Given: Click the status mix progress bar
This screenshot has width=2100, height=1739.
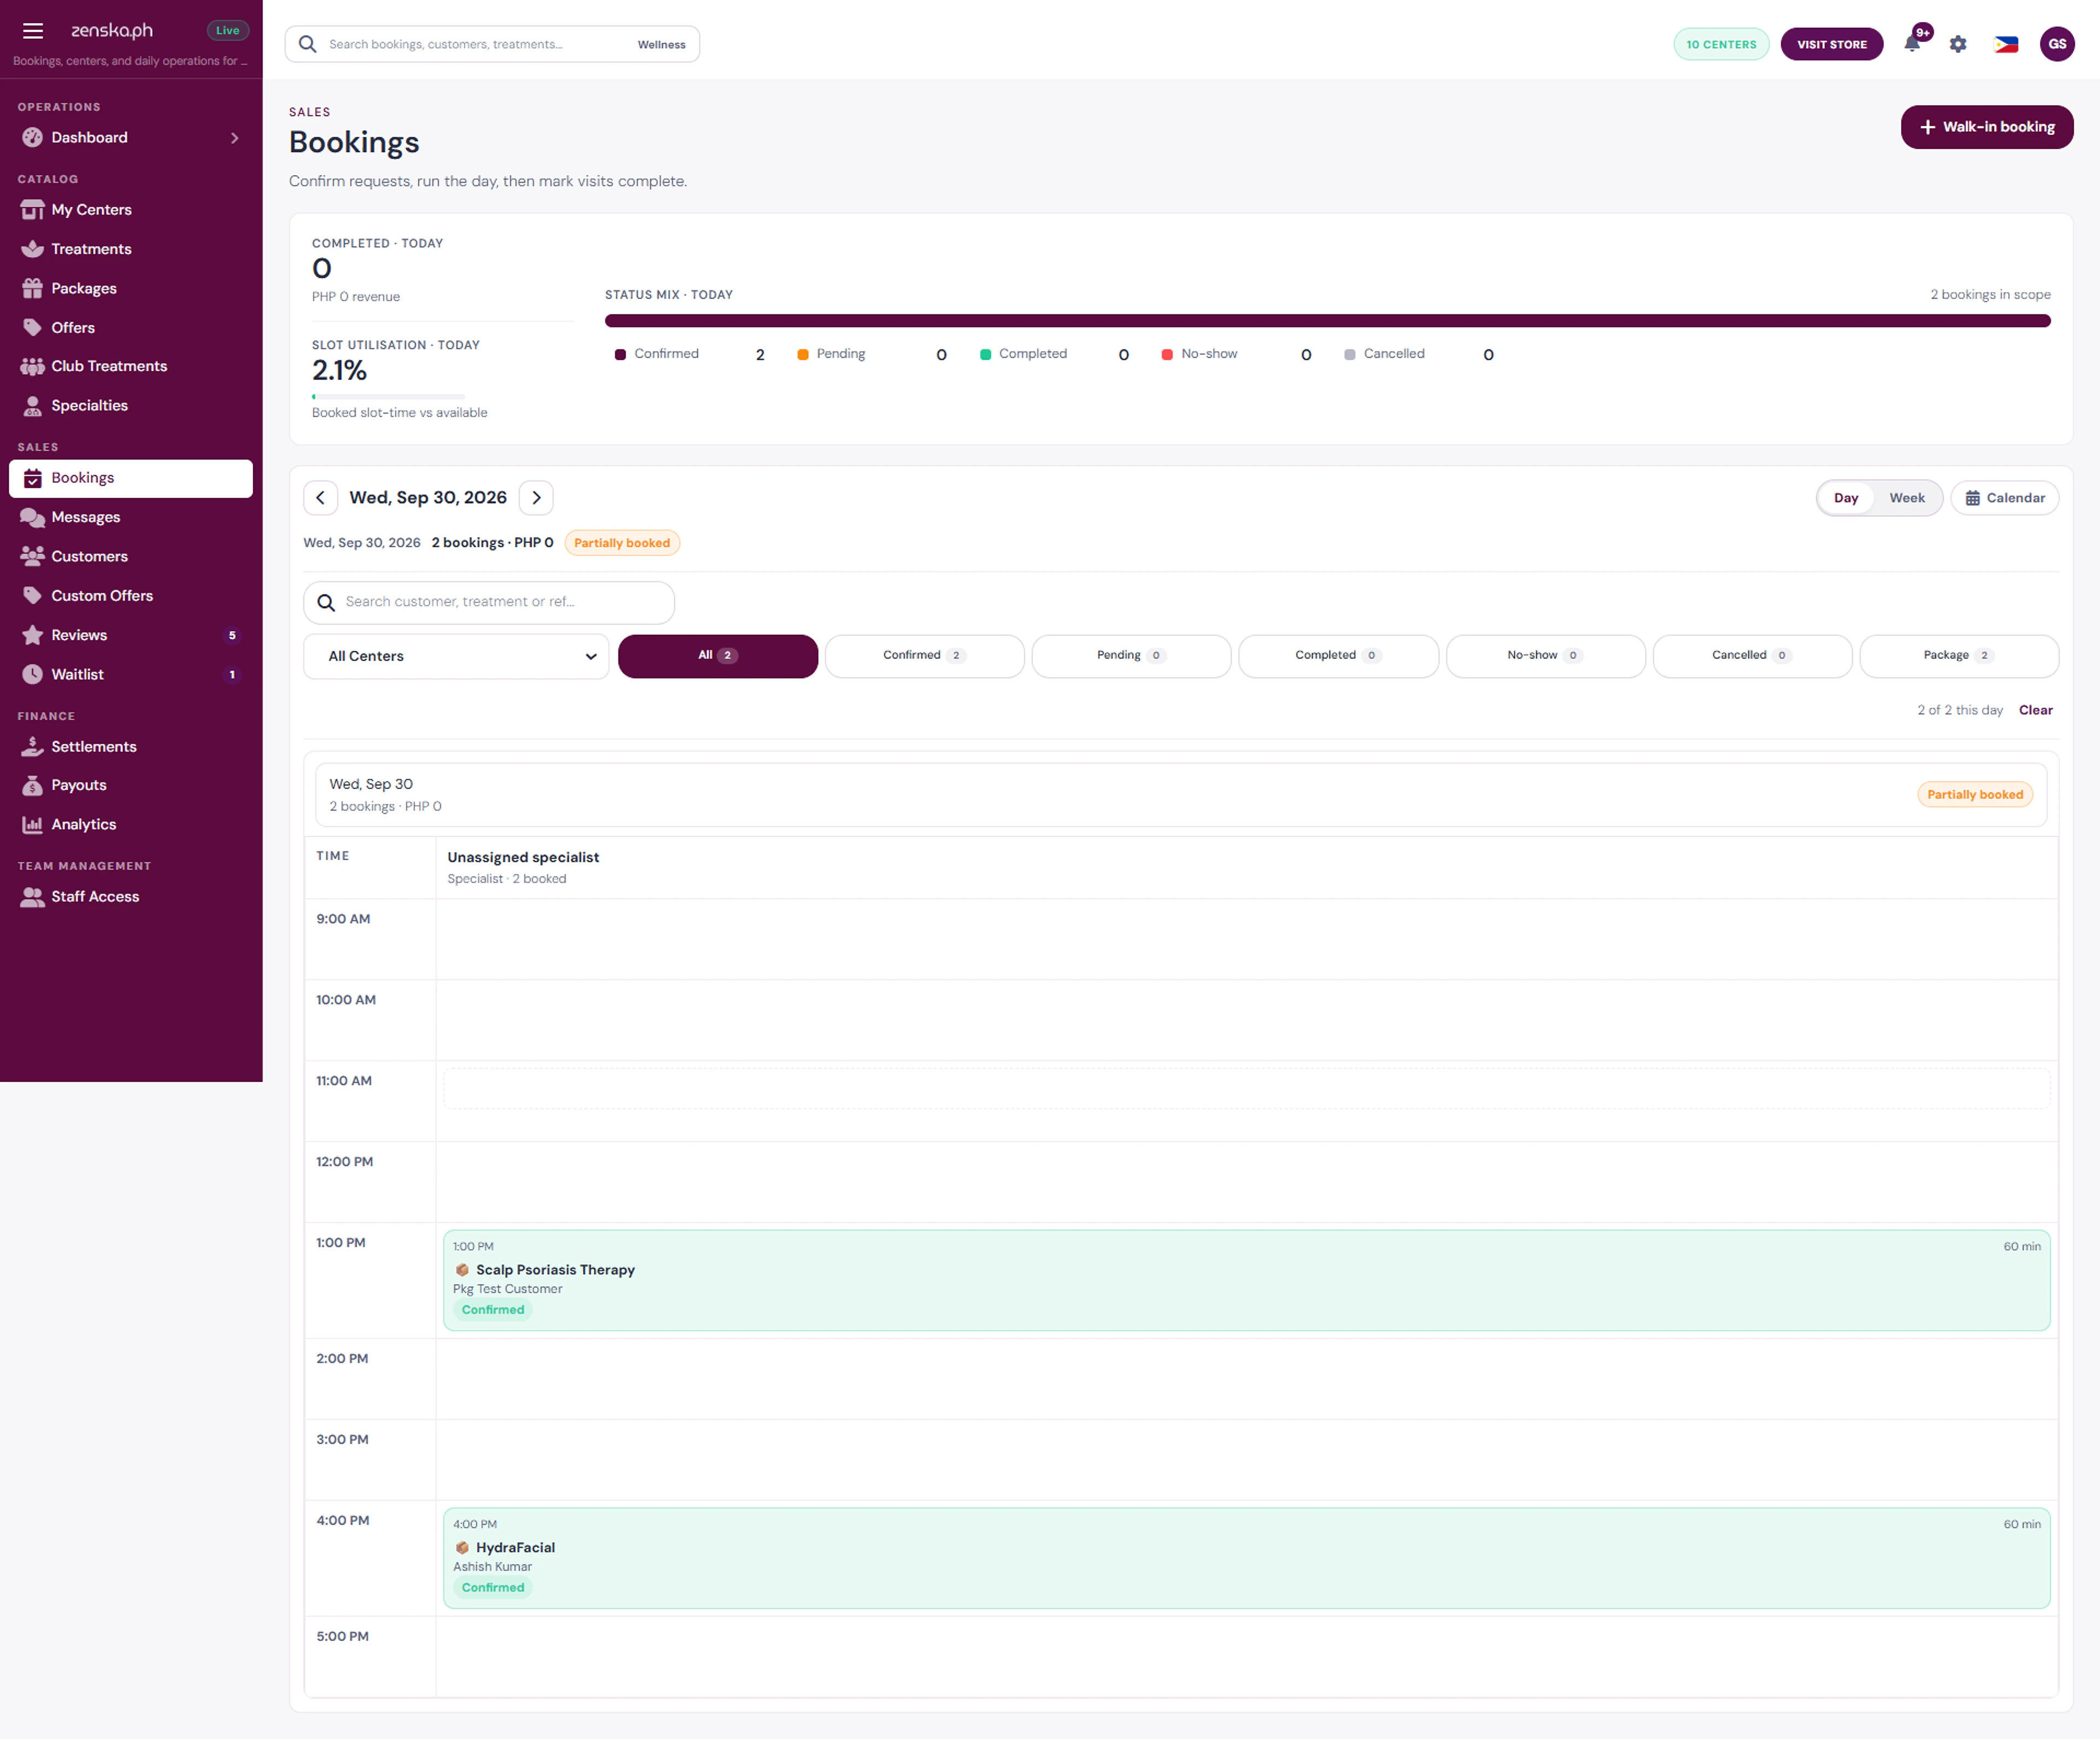Looking at the screenshot, I should tap(1327, 321).
